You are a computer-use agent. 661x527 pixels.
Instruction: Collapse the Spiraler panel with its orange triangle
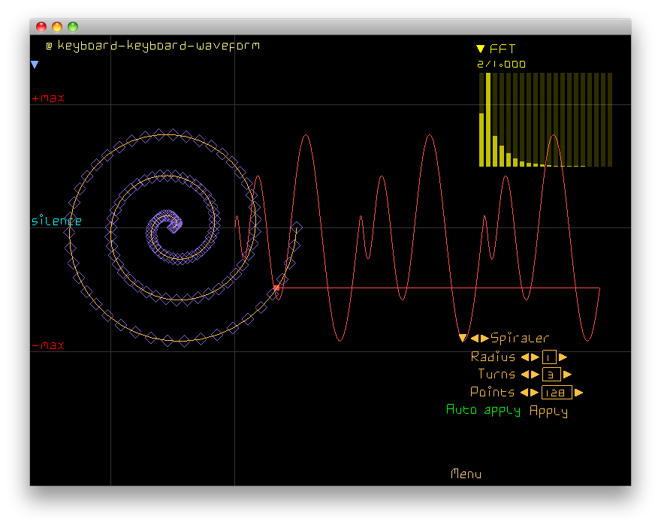pos(463,339)
